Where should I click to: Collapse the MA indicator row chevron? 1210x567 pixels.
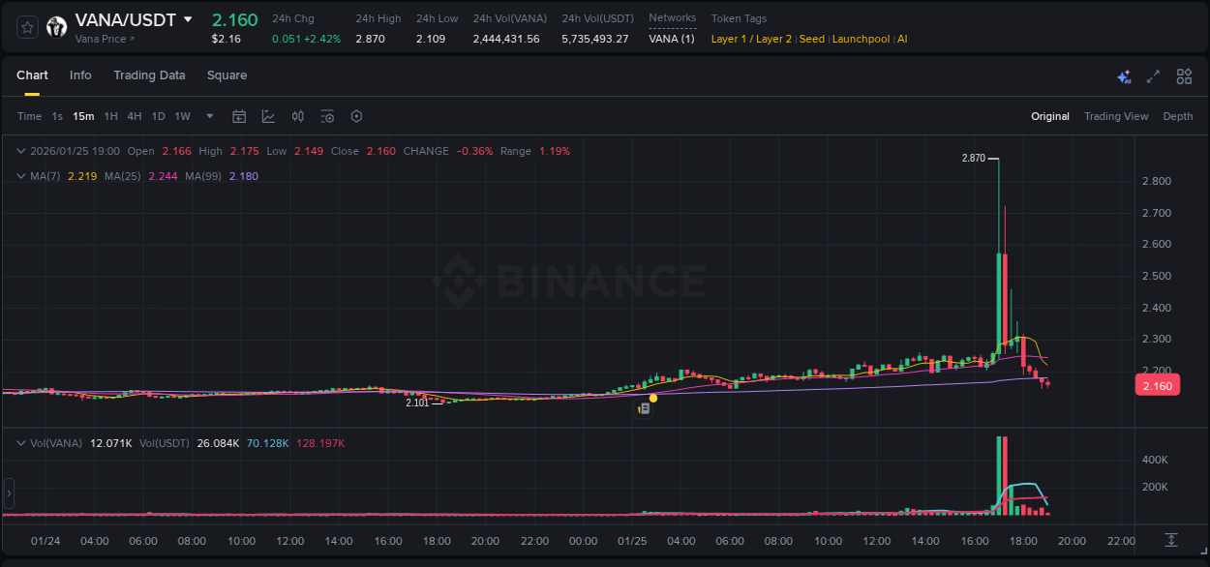[x=20, y=176]
